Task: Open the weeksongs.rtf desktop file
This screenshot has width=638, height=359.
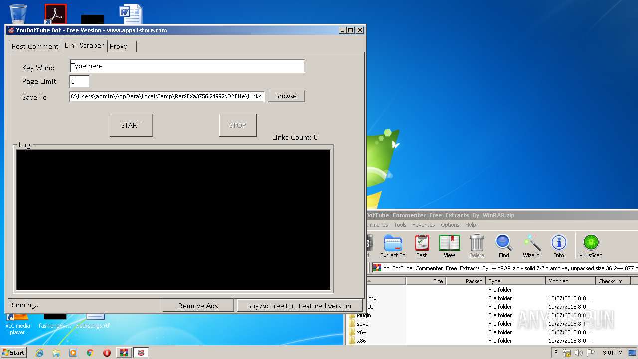Action: tap(93, 322)
